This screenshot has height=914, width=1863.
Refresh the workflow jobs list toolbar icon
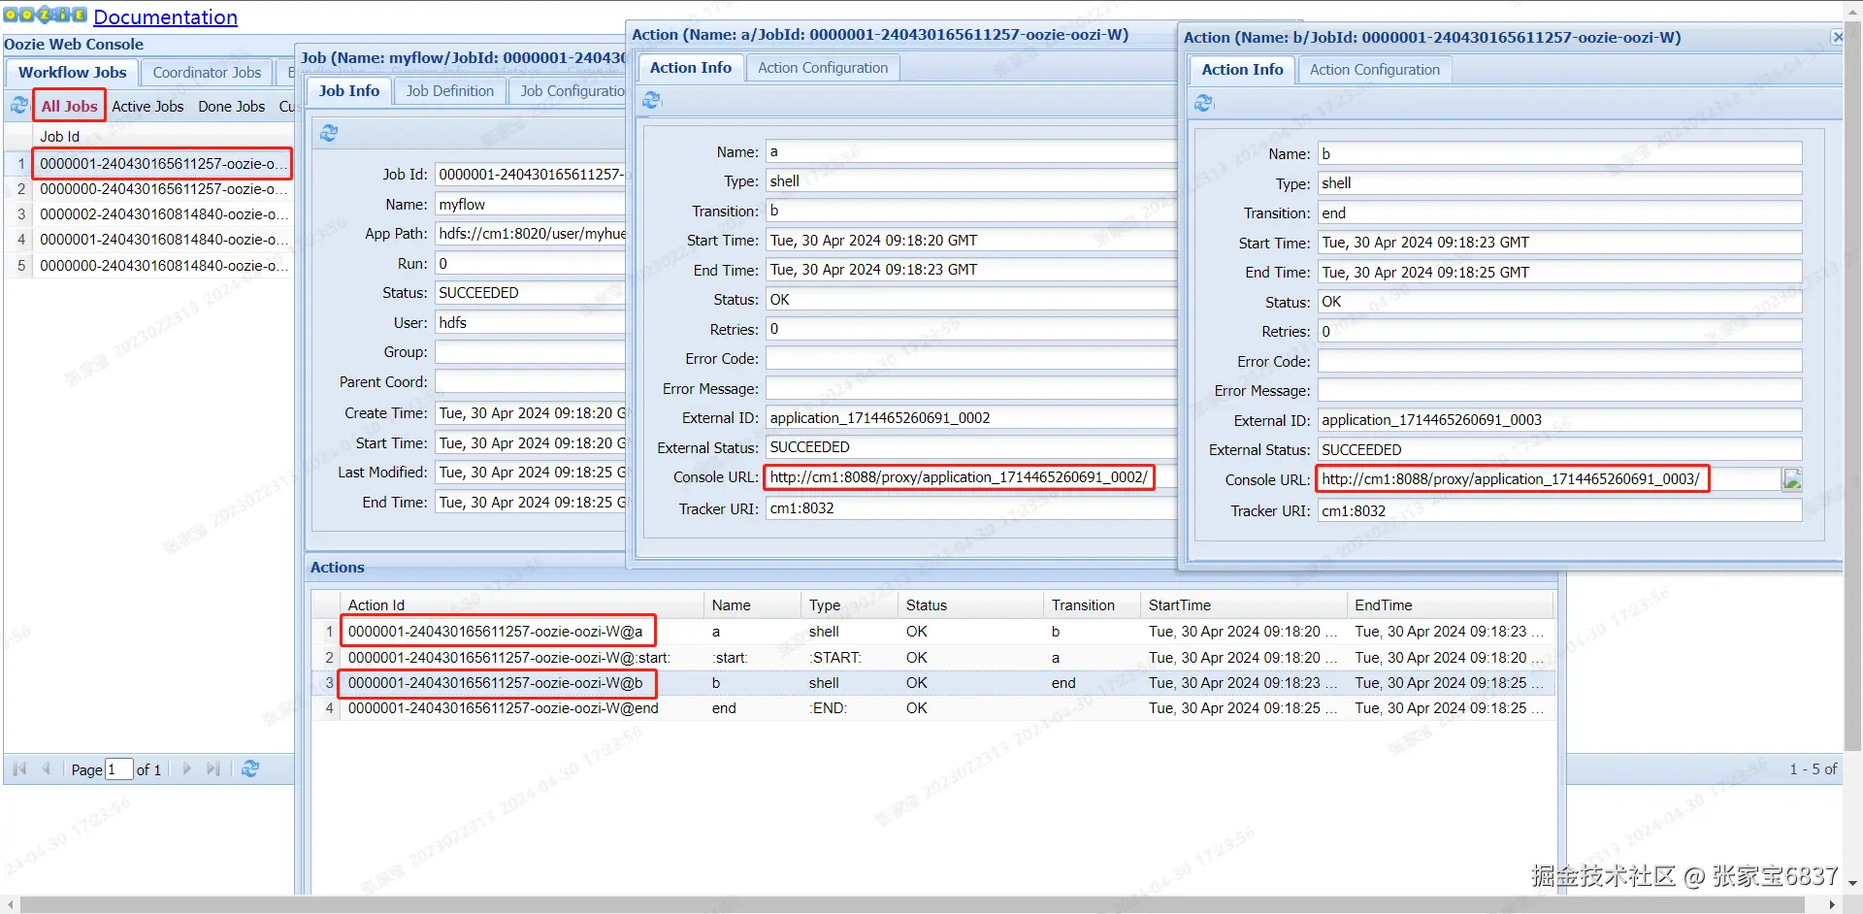point(19,105)
